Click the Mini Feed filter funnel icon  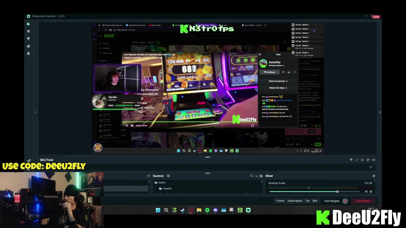click(351, 160)
